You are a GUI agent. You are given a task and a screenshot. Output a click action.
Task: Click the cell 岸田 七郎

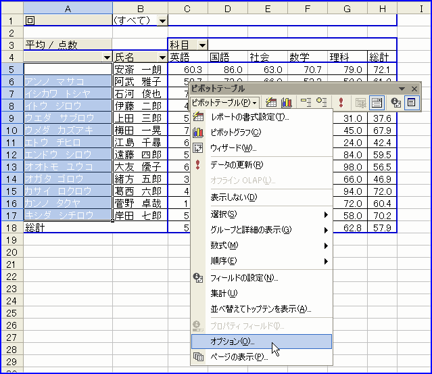pyautogui.click(x=140, y=216)
